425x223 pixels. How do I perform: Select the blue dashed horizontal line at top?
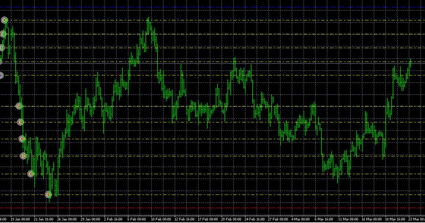point(212,7)
